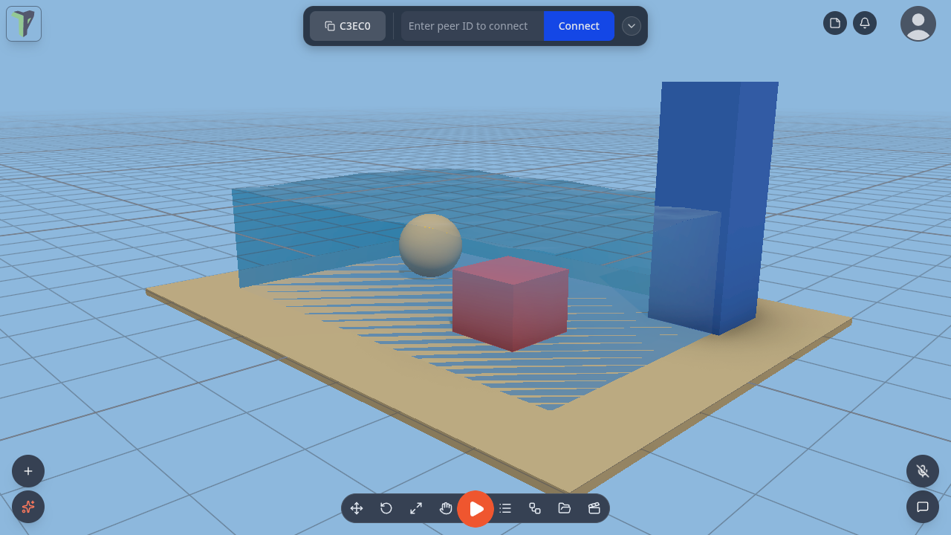The width and height of the screenshot is (951, 535).
Task: Open the user profile avatar
Action: 918,24
